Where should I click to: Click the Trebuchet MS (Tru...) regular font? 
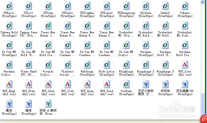click(x=126, y=26)
